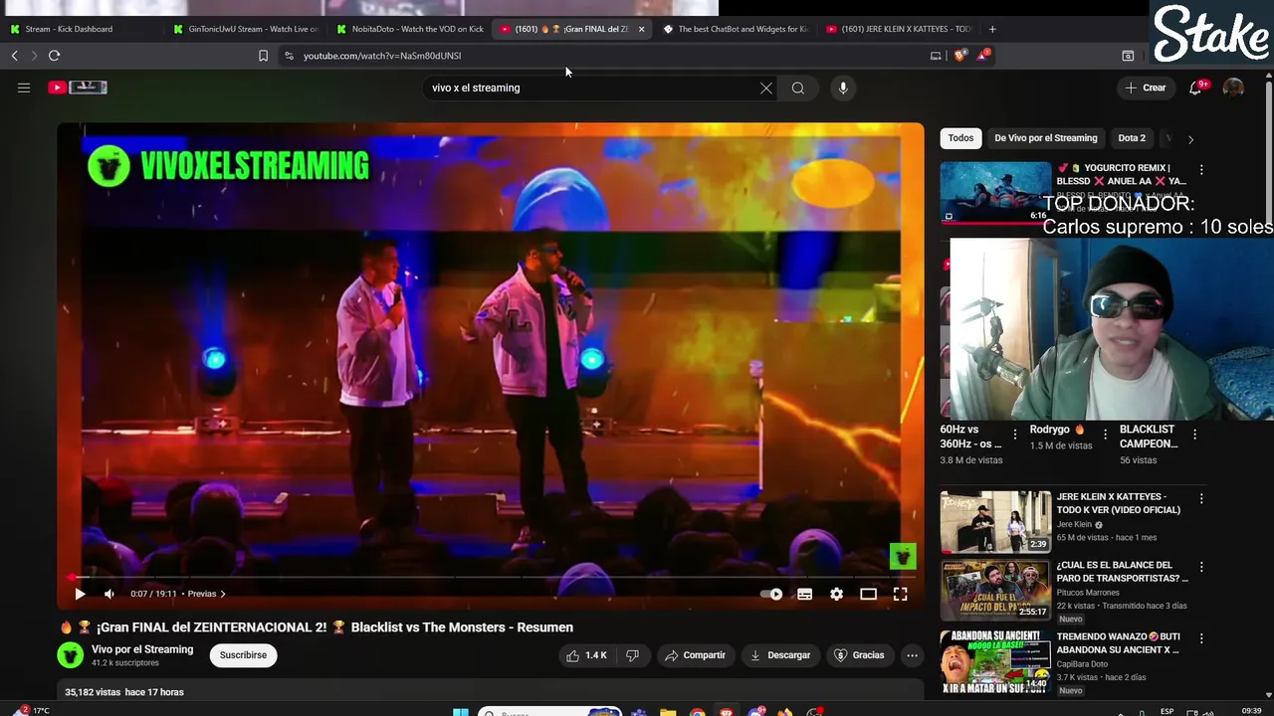Screen dimensions: 1274x716
Task: Switch to the JERE KLEIN X KATTEYES tab
Action: click(899, 29)
